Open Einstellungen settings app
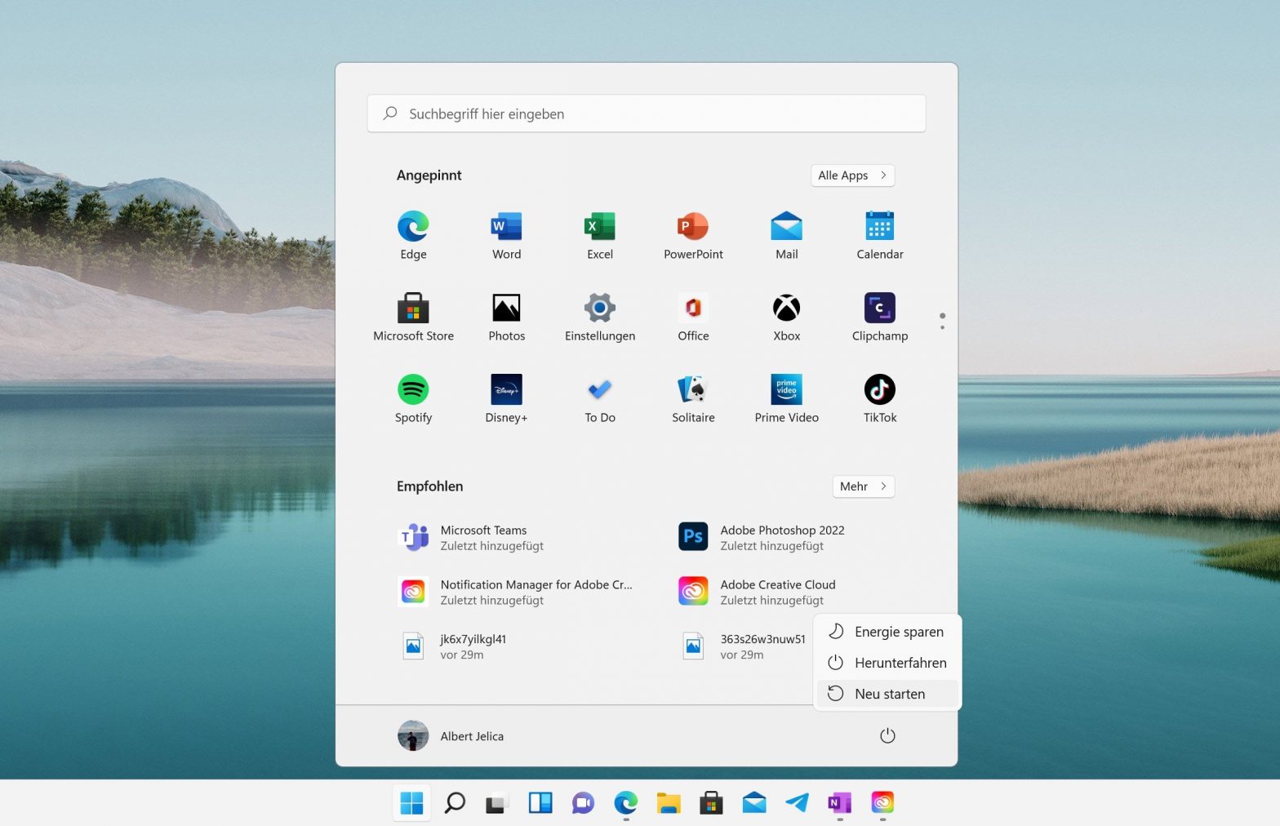 600,317
